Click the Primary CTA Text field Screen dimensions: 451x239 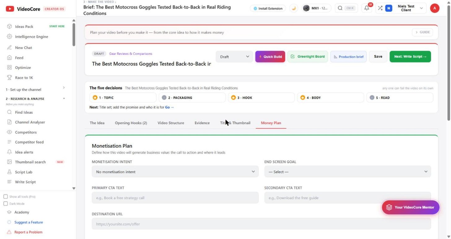click(x=175, y=198)
